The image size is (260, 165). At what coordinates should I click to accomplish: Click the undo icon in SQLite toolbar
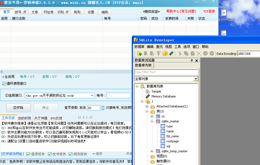click(205, 54)
